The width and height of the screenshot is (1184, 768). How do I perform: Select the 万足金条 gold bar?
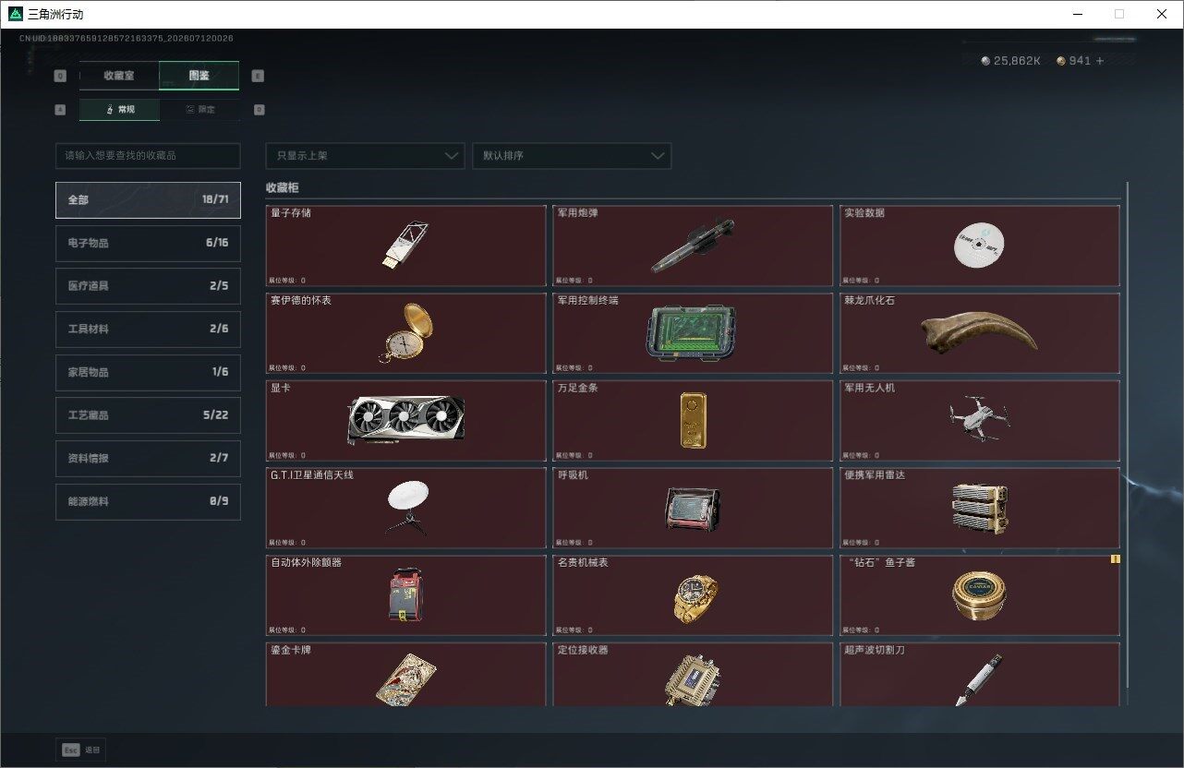(693, 421)
